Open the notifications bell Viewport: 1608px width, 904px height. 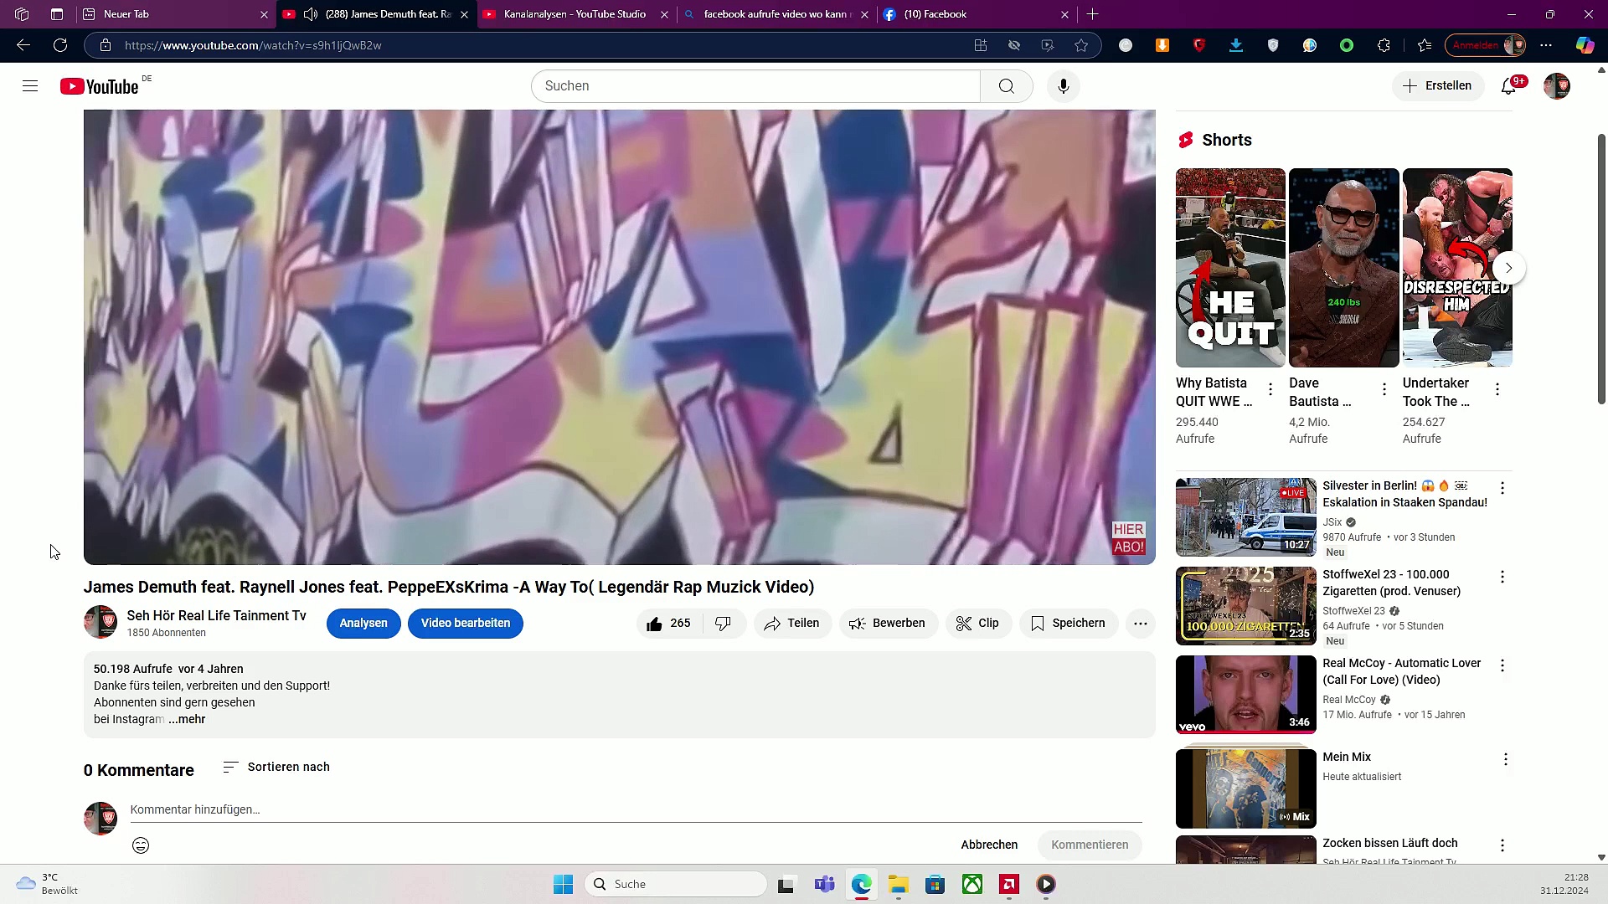1508,86
